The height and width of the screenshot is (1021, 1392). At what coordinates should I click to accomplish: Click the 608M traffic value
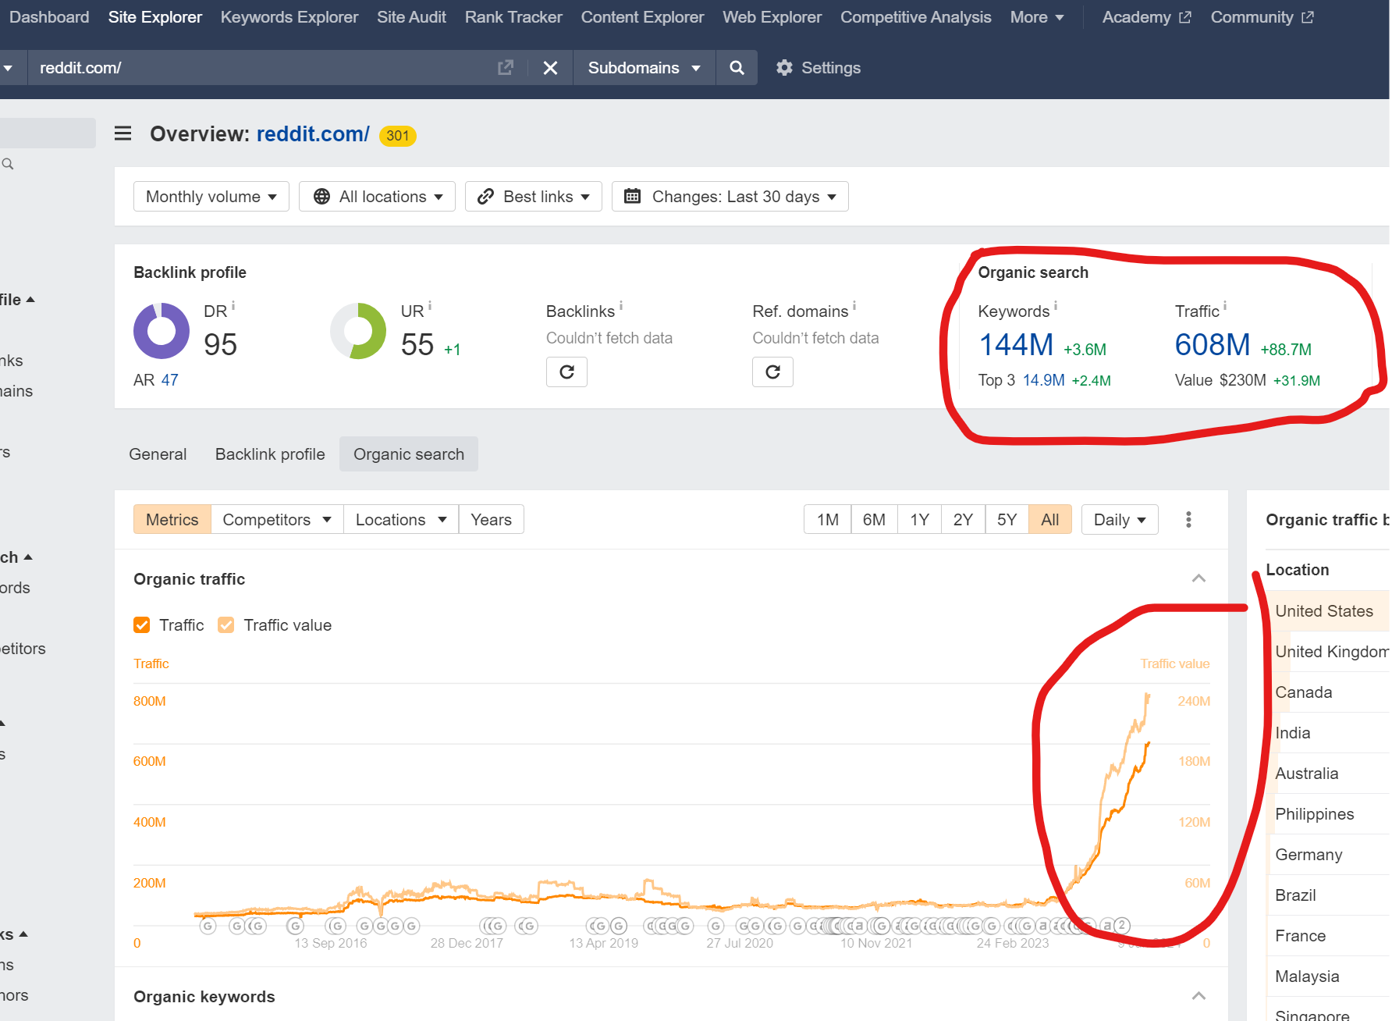pos(1213,344)
